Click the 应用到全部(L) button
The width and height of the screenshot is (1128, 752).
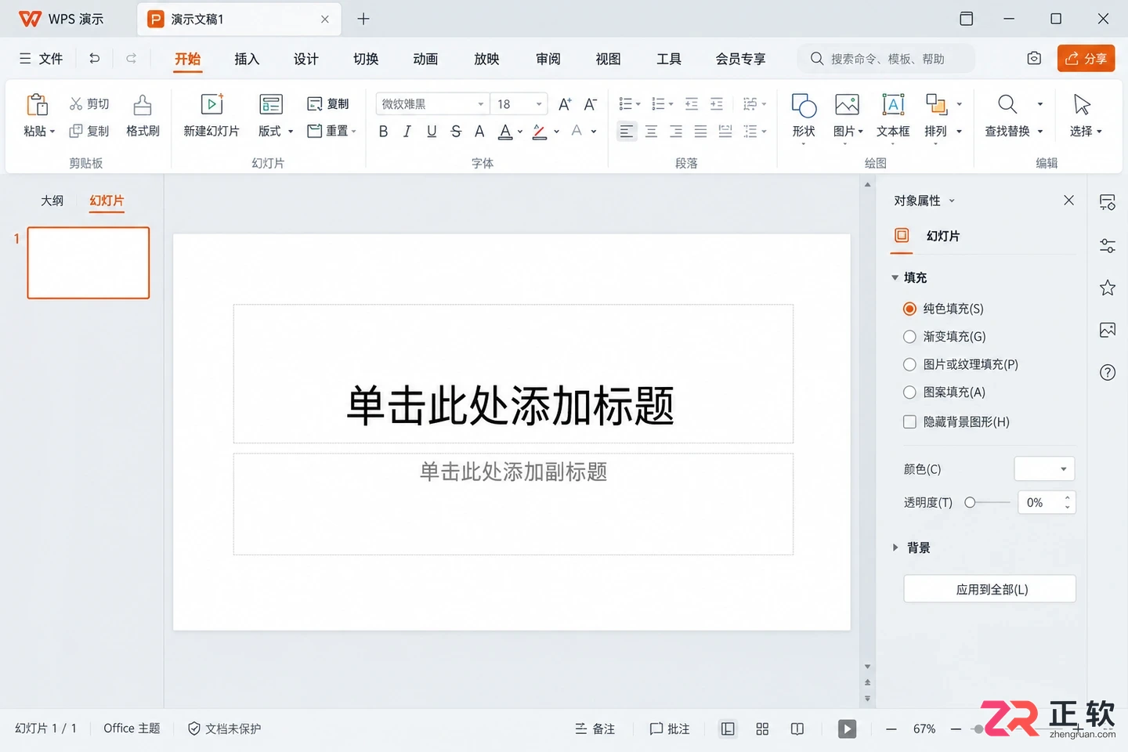pos(990,589)
